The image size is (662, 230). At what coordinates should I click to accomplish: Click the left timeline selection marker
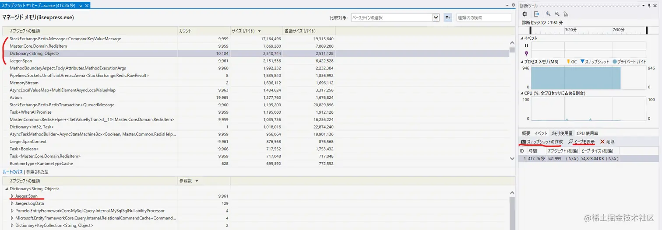531,30
